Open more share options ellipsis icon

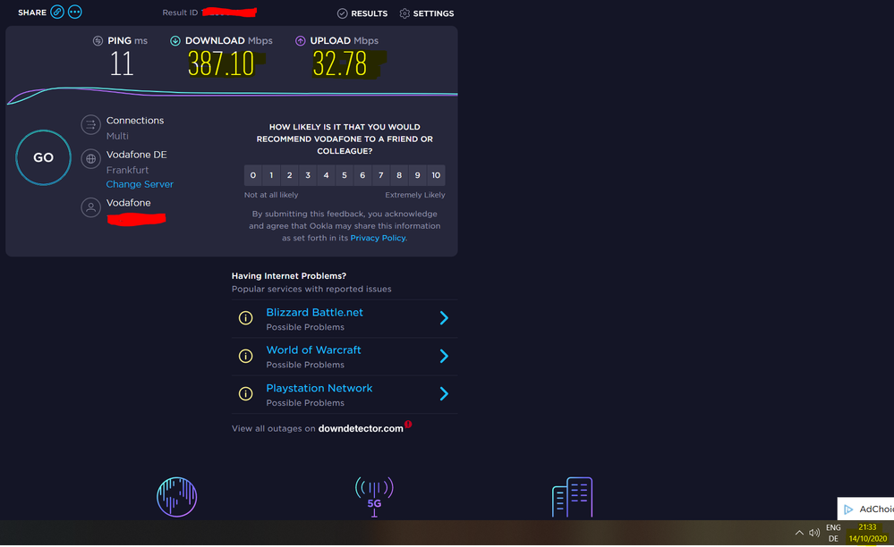point(74,12)
